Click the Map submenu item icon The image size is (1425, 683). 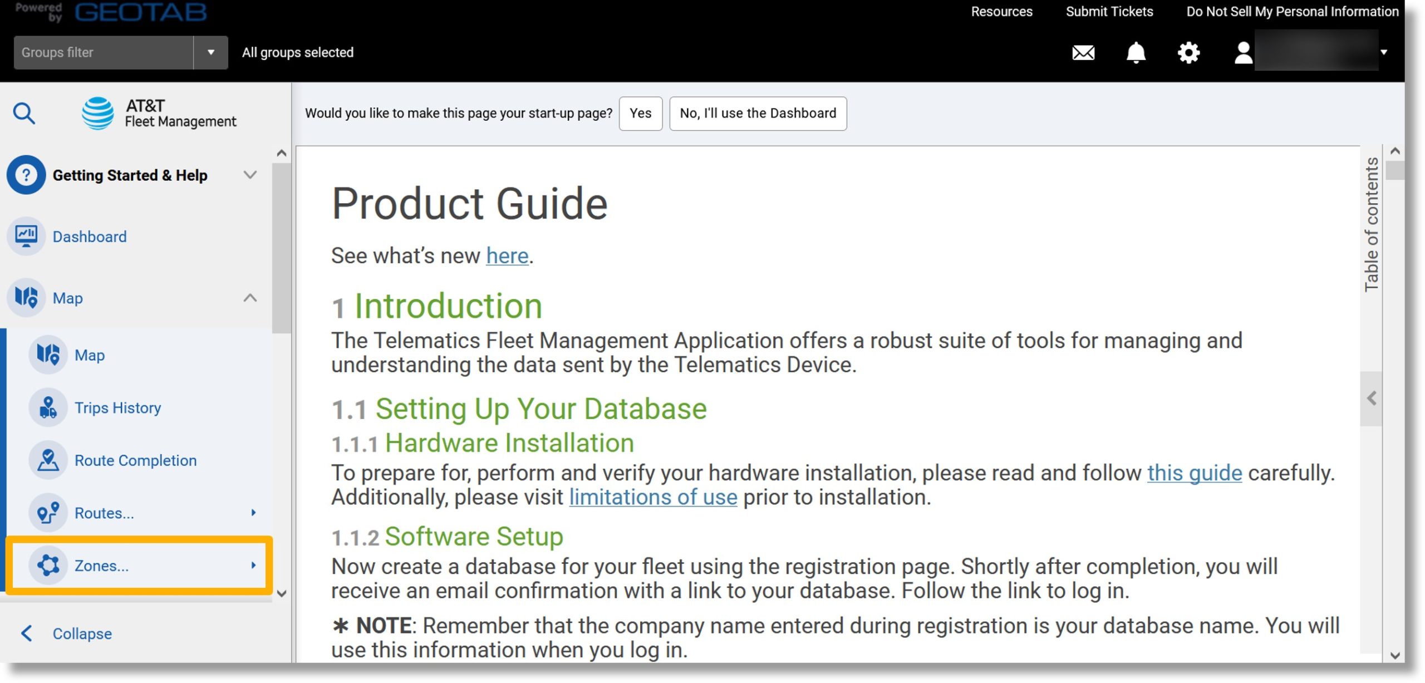[48, 355]
